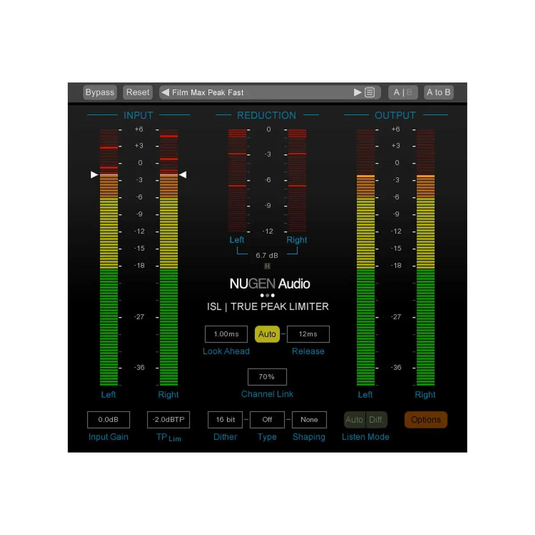Click the Input Gain value field
The width and height of the screenshot is (535, 535).
[x=108, y=420]
